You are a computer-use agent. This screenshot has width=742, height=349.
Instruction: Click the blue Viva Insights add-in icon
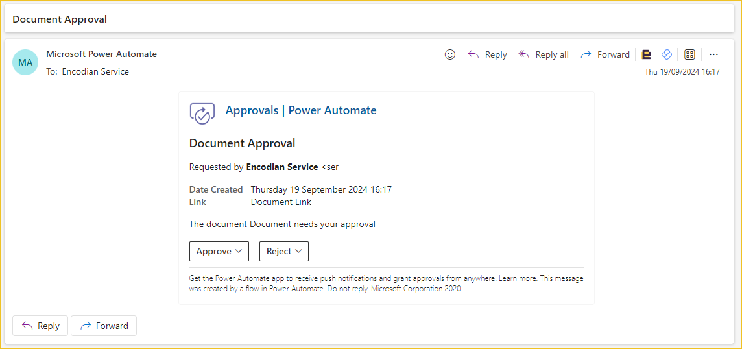click(x=666, y=54)
